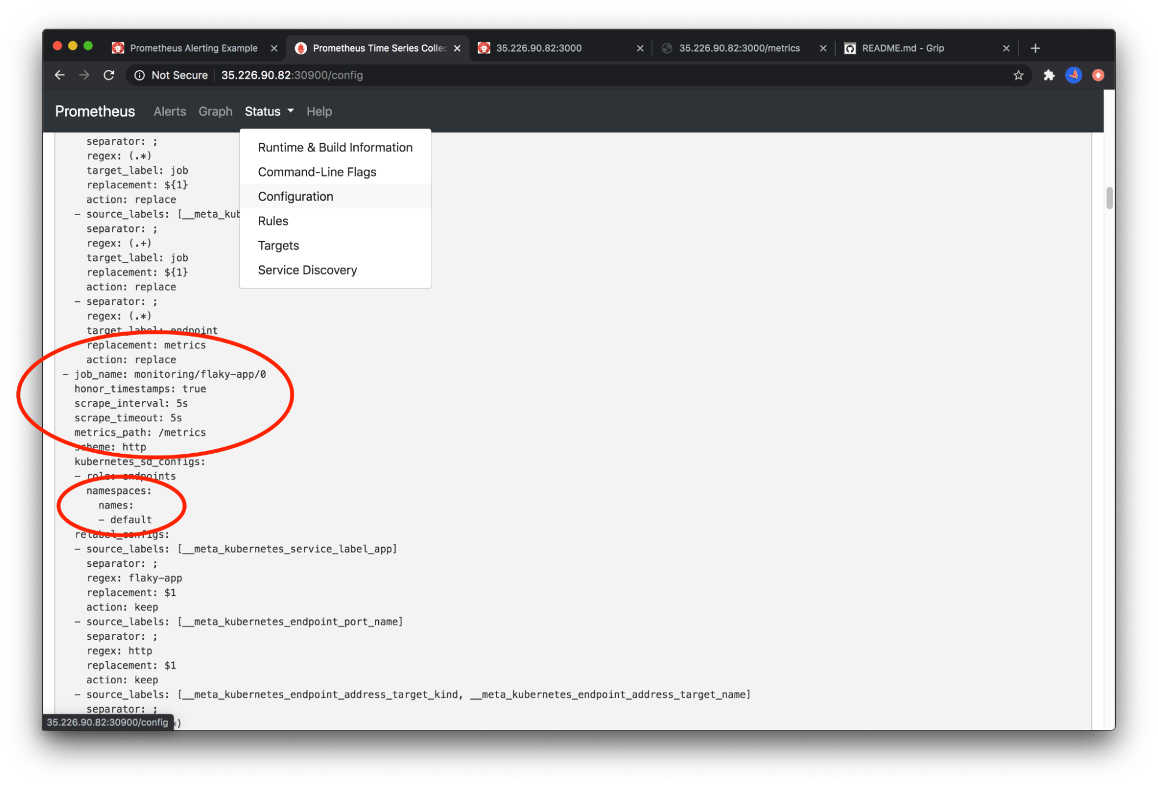
Task: Open the Alerts page link
Action: point(169,111)
